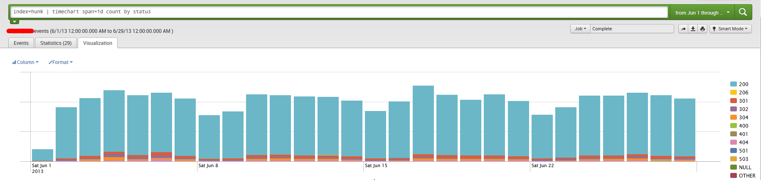Switch to the Events tab

pos(21,43)
